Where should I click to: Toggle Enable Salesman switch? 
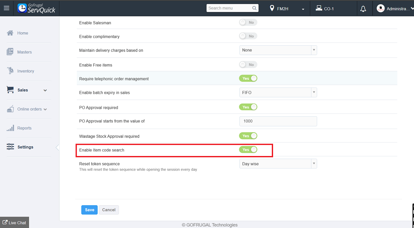coord(248,22)
